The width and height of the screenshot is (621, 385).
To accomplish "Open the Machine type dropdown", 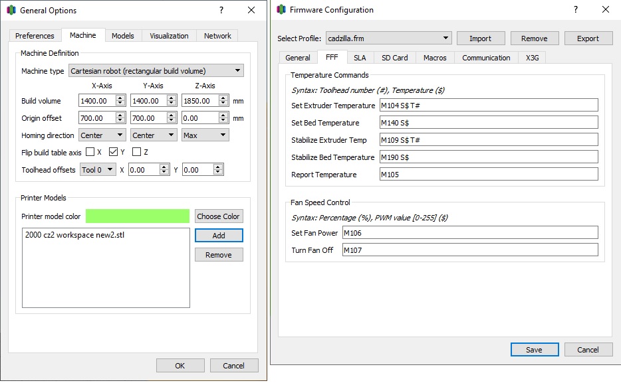I will 156,71.
